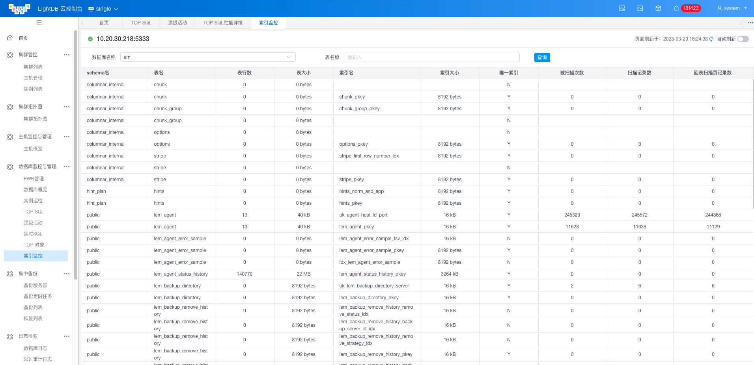Image resolution: width=754 pixels, height=365 pixels.
Task: Open 集群列表 in the sidebar
Action: point(33,67)
